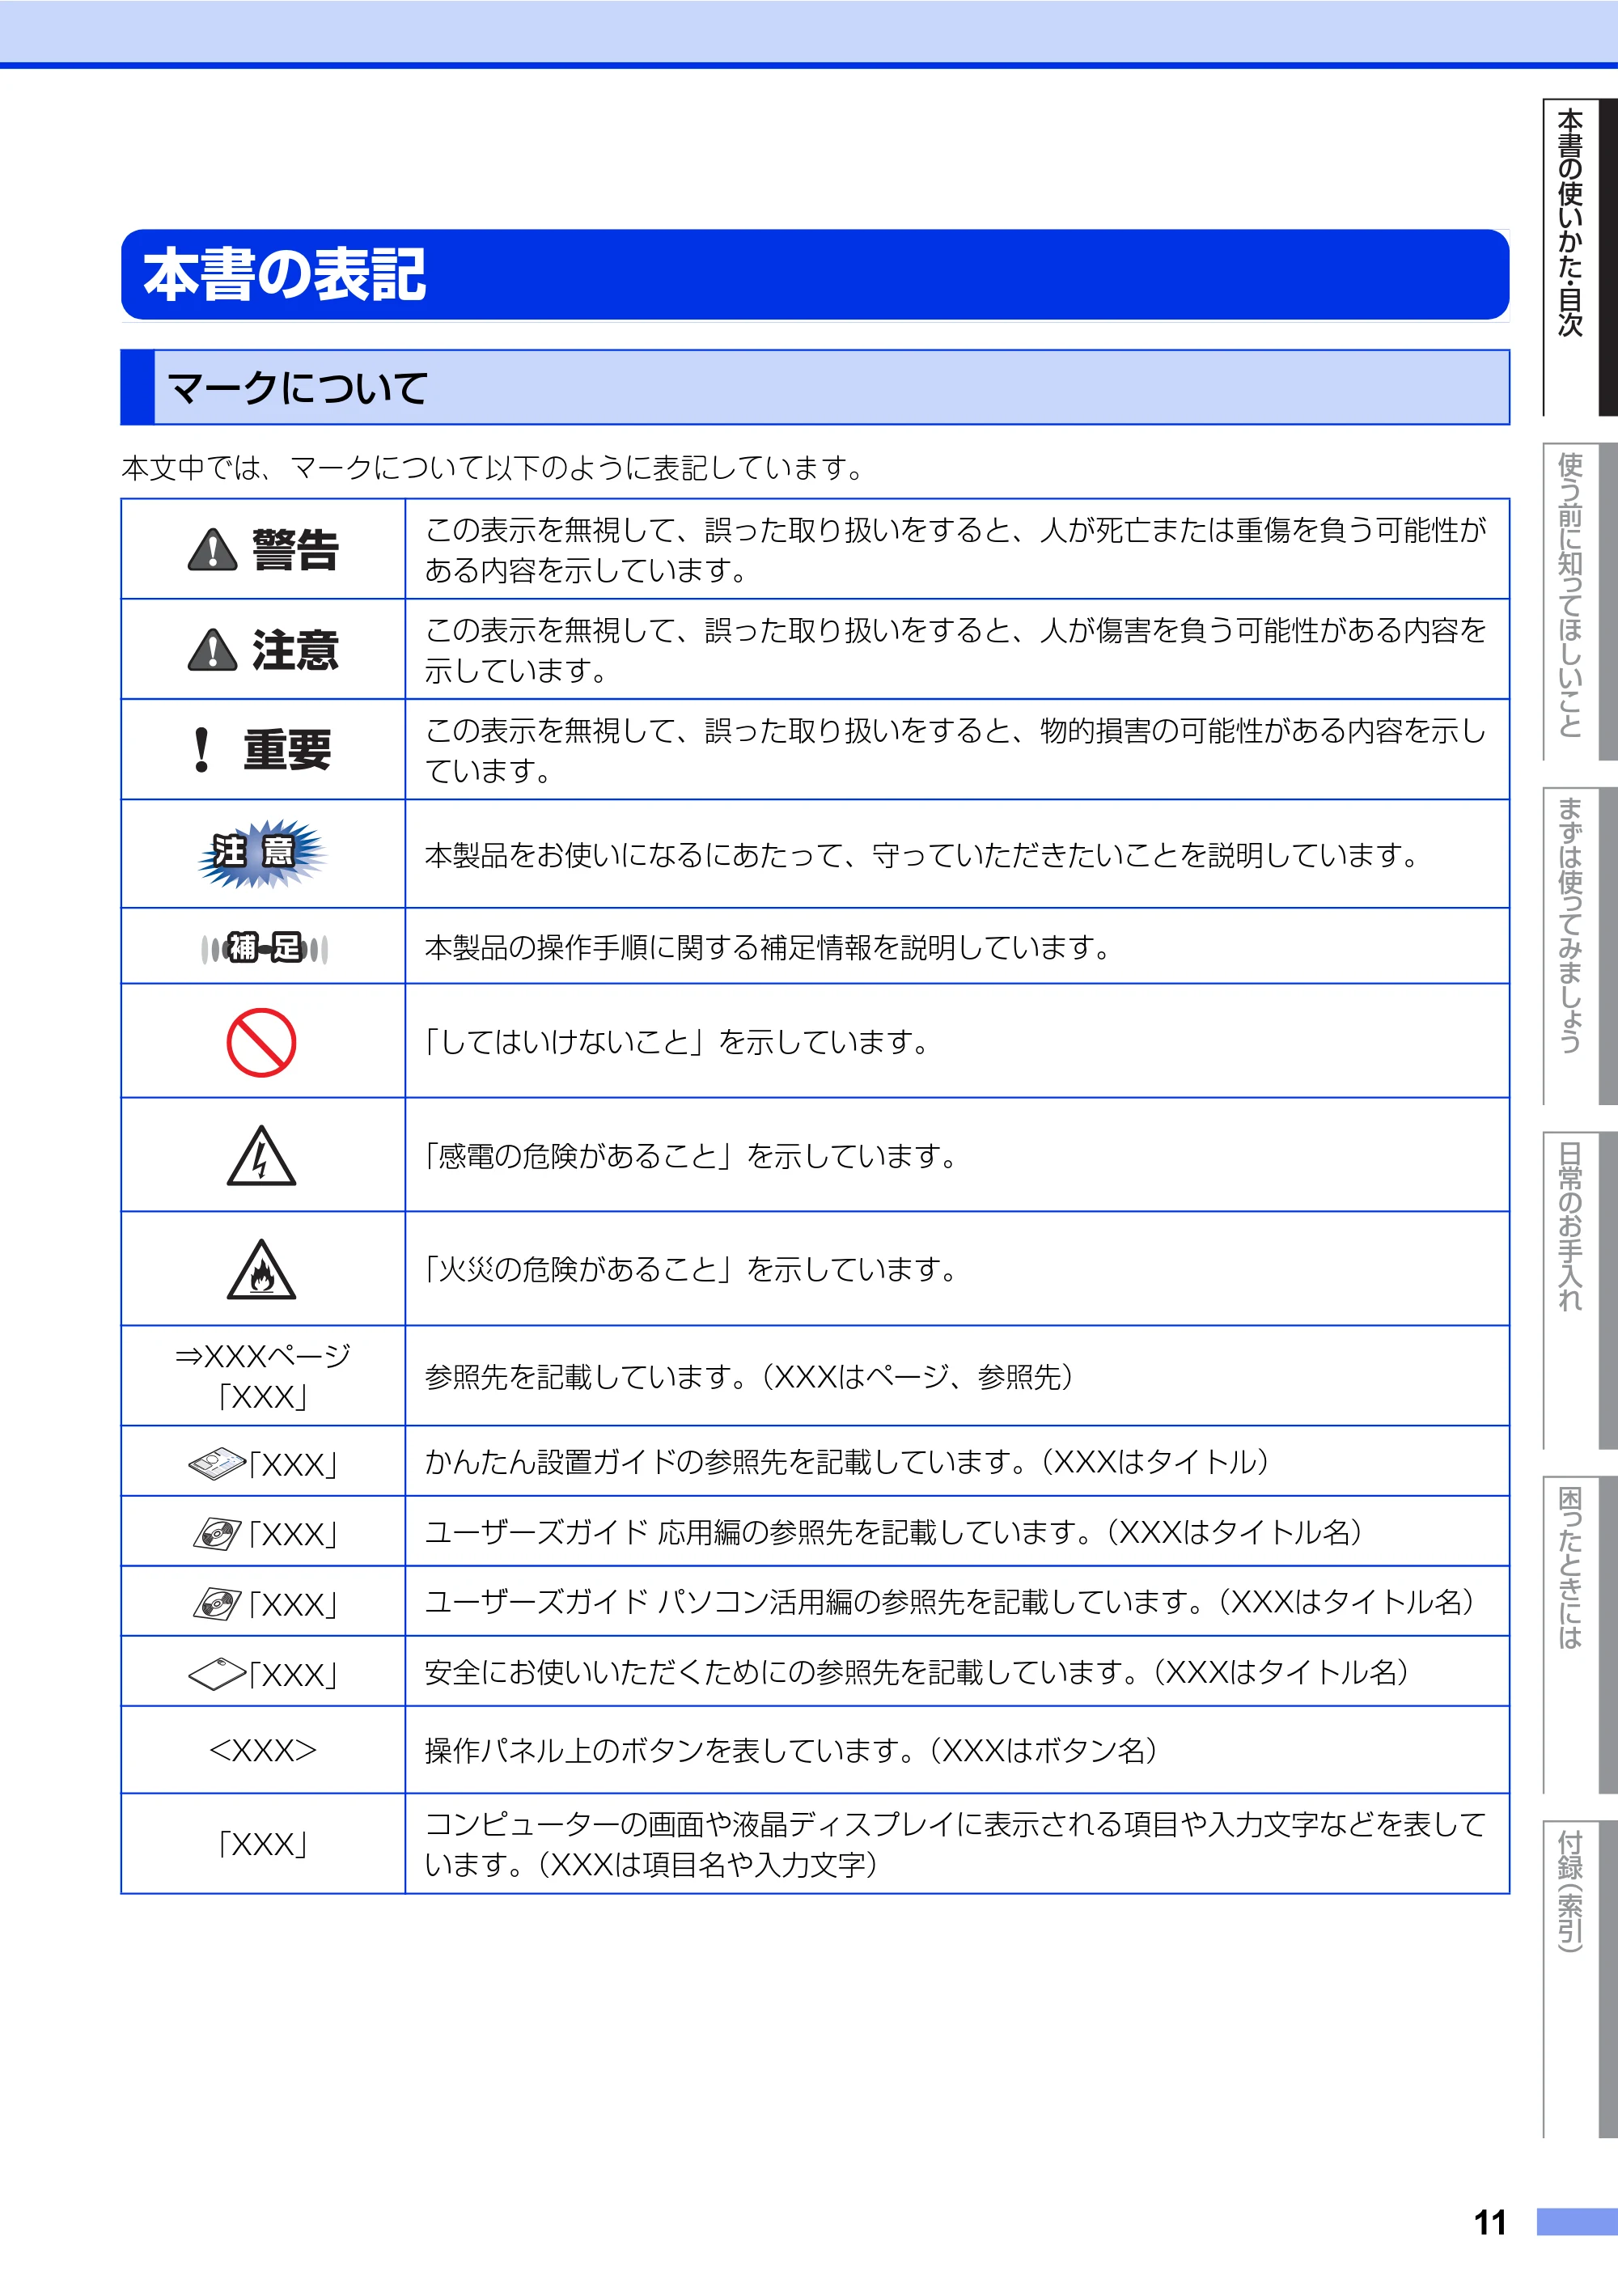Click the electric shock hazard triangle icon
This screenshot has width=1618, height=2296.
click(x=261, y=1157)
